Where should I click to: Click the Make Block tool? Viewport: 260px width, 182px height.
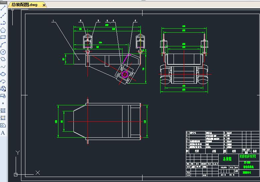point(3,96)
